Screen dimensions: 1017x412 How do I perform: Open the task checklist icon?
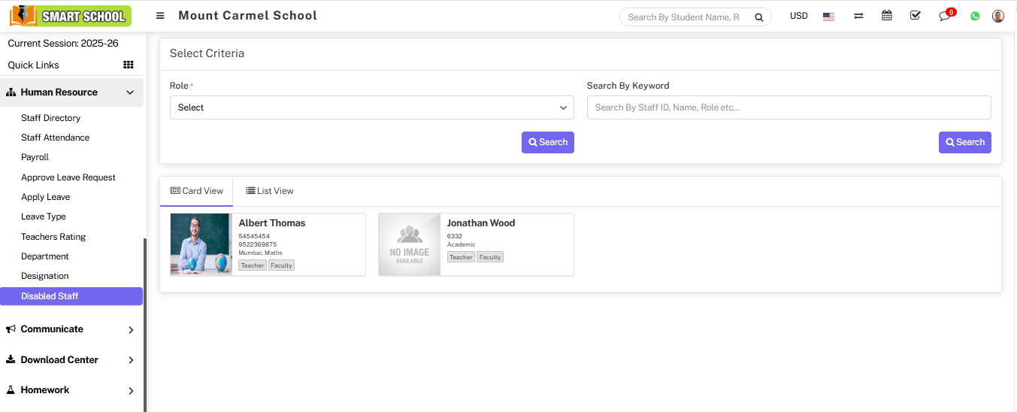pyautogui.click(x=915, y=16)
